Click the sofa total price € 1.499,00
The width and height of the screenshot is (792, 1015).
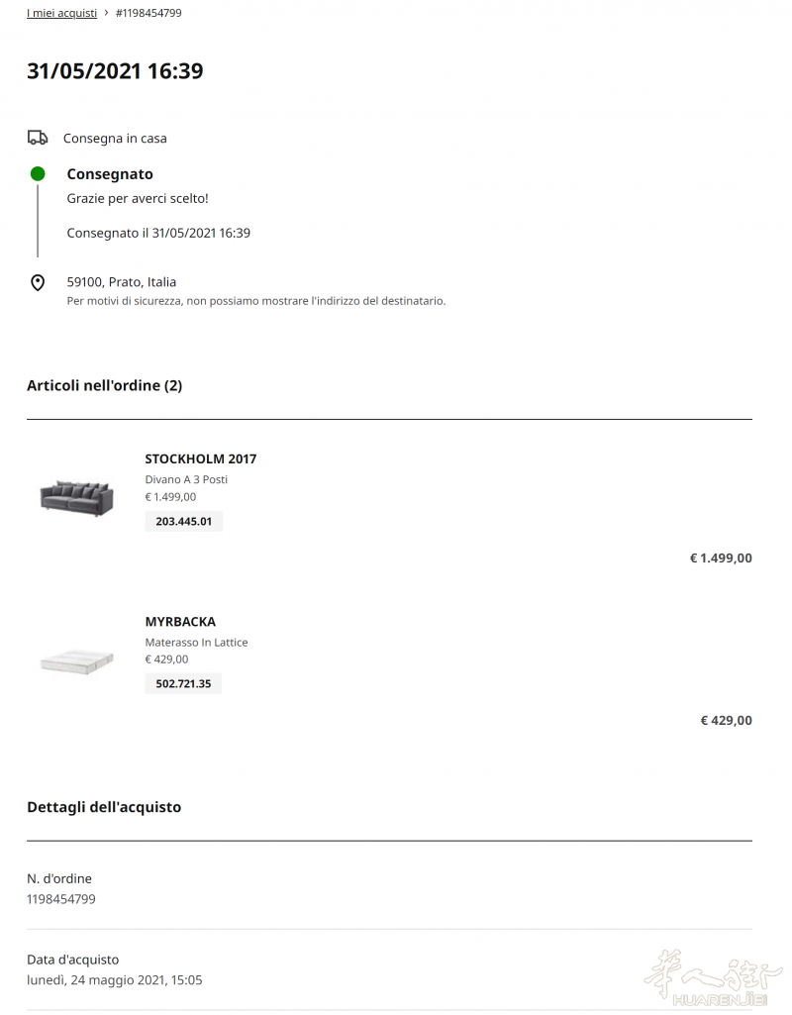(x=721, y=558)
